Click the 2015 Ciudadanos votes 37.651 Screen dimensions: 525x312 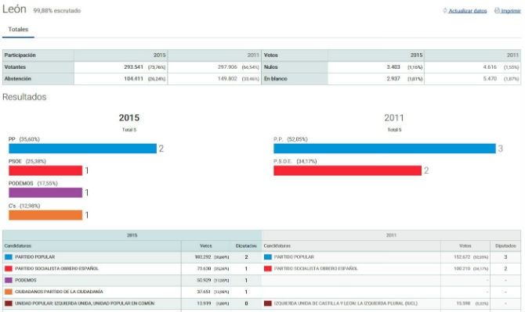pyautogui.click(x=204, y=292)
